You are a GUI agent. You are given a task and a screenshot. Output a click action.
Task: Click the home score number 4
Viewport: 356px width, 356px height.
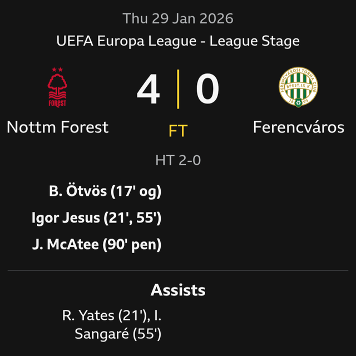pyautogui.click(x=149, y=89)
